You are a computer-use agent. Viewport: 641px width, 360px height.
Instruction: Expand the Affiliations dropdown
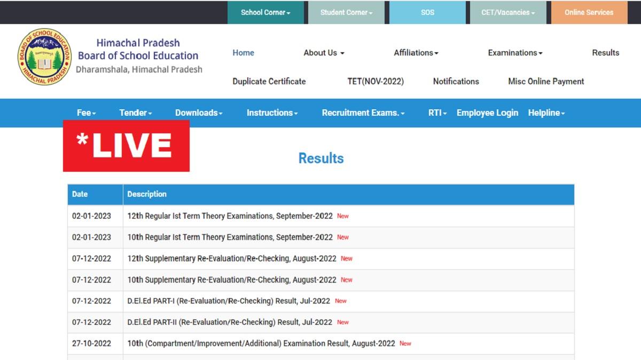(x=416, y=53)
